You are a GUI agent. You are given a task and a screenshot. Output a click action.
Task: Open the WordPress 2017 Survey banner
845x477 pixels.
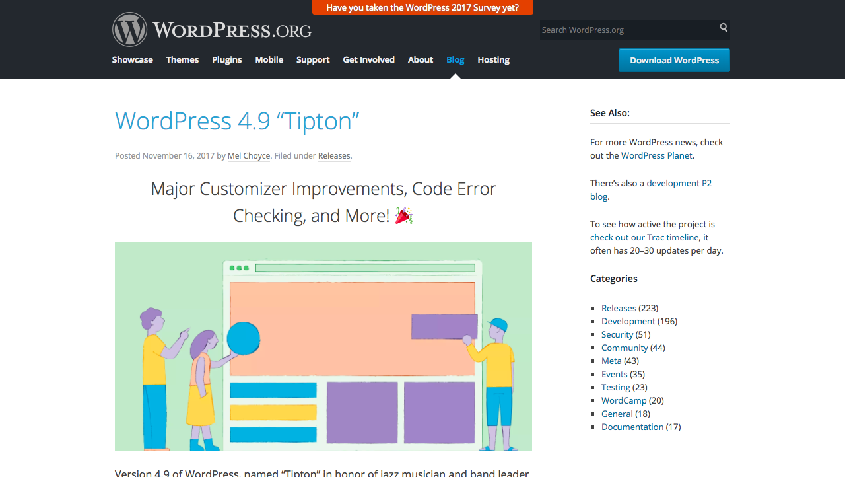tap(422, 7)
